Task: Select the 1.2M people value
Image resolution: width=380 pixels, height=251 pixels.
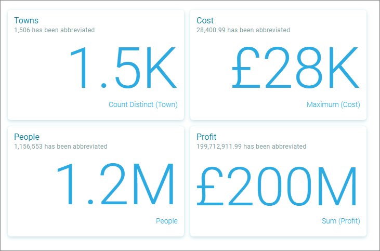Action: click(x=115, y=183)
